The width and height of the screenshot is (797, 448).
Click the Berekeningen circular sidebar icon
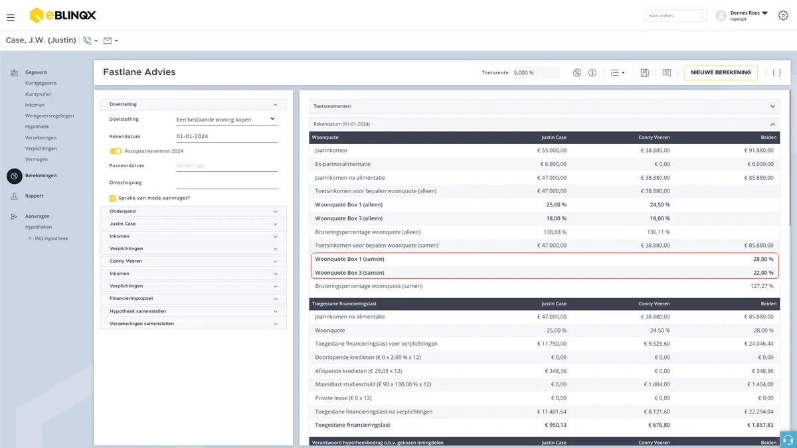pos(15,176)
